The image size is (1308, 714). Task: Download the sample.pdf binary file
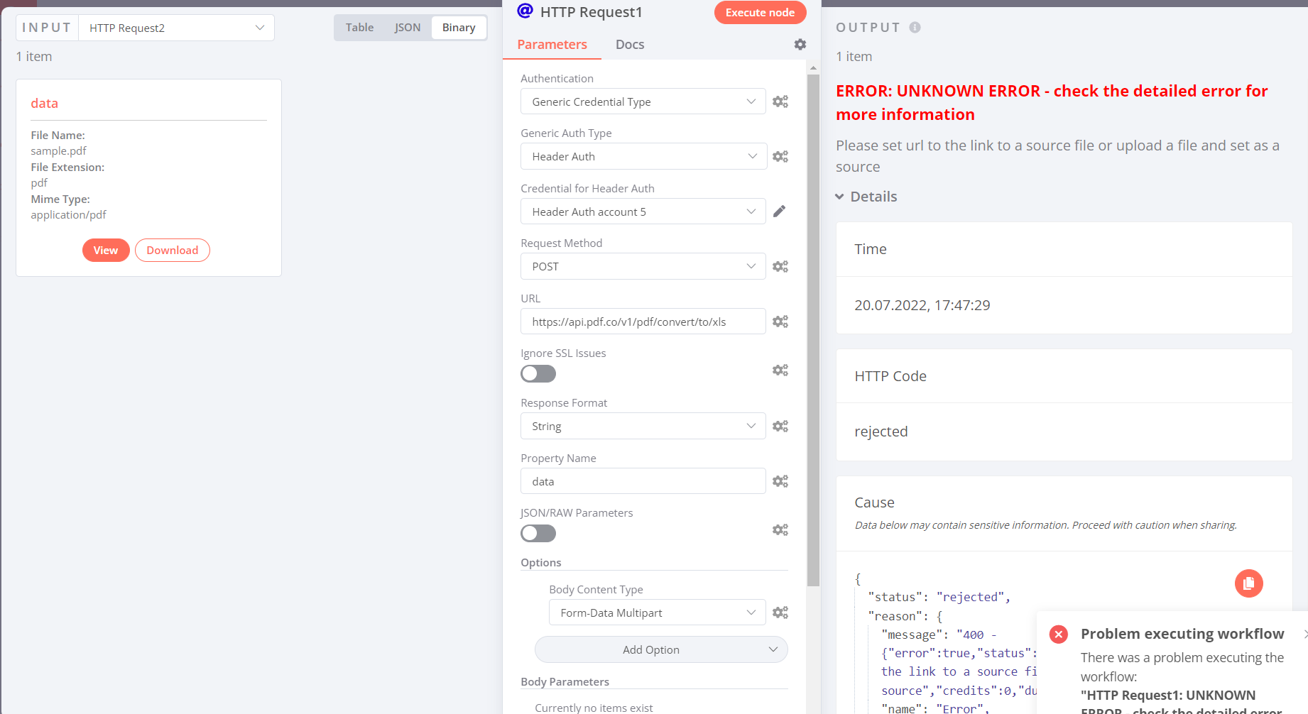coord(173,251)
